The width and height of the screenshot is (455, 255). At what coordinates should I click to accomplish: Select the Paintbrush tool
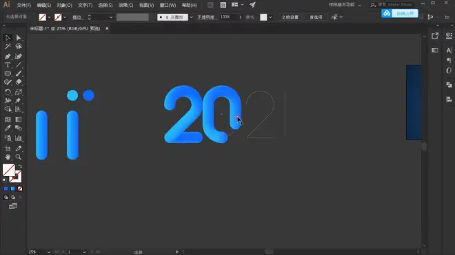pos(19,74)
